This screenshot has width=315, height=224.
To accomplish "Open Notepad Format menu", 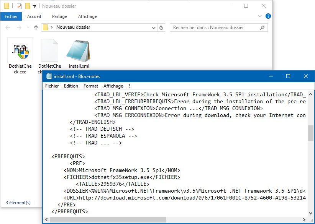I will (91, 86).
